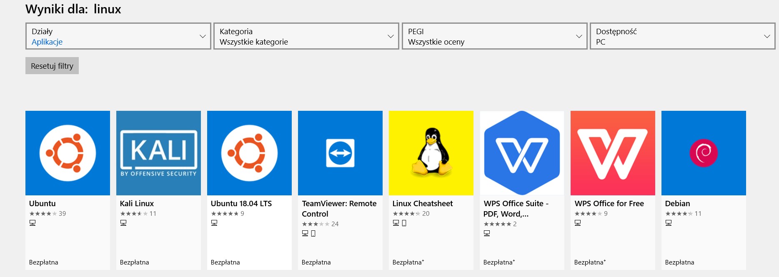This screenshot has width=779, height=277.
Task: Click the Bezpłatna price label under Ubuntu
Action: click(x=44, y=262)
